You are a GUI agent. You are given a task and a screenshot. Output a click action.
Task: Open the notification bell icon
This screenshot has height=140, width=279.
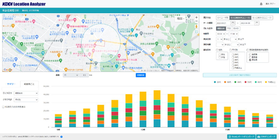(x=261, y=4)
